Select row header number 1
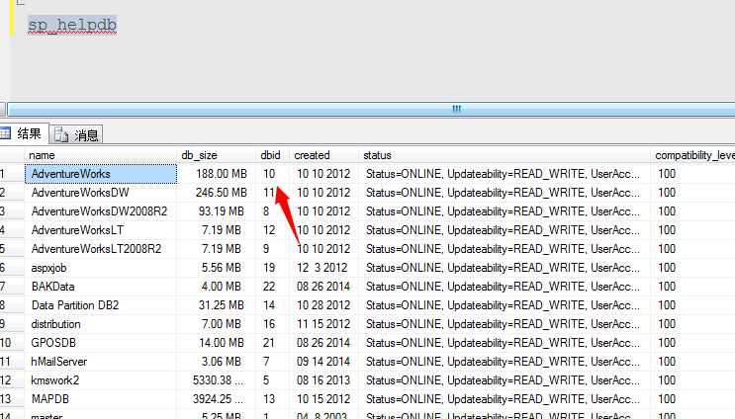The width and height of the screenshot is (735, 419). (x=12, y=174)
